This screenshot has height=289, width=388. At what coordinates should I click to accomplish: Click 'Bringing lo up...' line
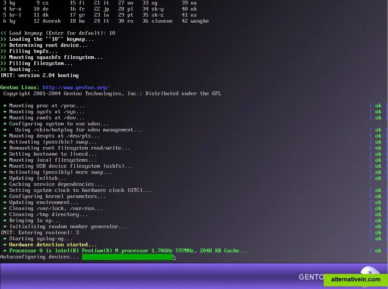(32, 221)
